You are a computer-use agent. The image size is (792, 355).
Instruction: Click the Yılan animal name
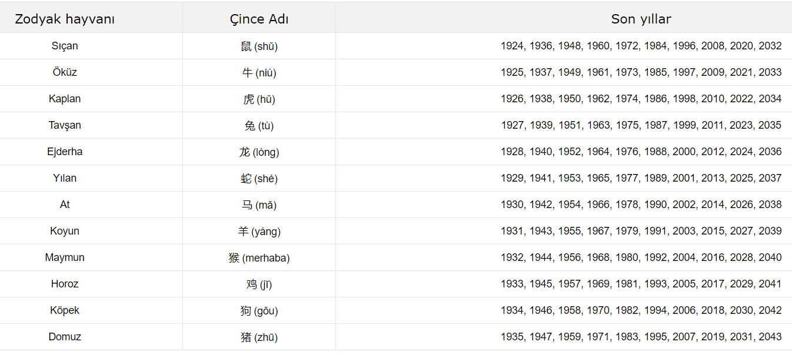(x=65, y=178)
